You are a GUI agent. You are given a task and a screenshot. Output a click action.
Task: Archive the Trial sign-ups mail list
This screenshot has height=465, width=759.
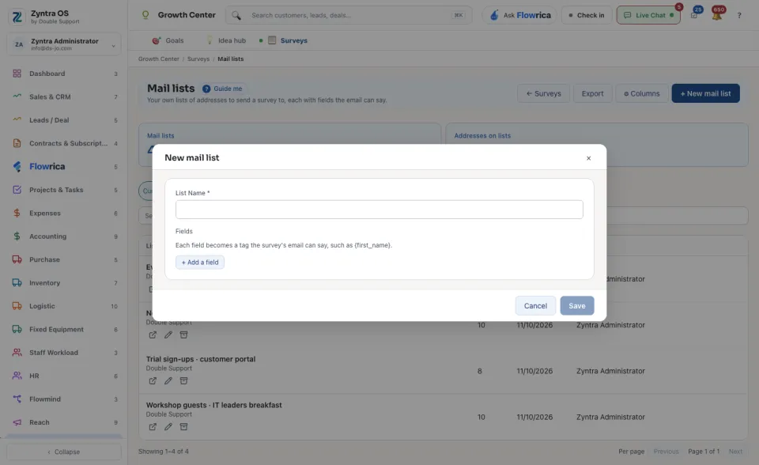(x=184, y=380)
